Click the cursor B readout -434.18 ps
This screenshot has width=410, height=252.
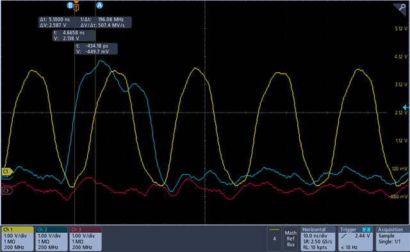tap(96, 49)
